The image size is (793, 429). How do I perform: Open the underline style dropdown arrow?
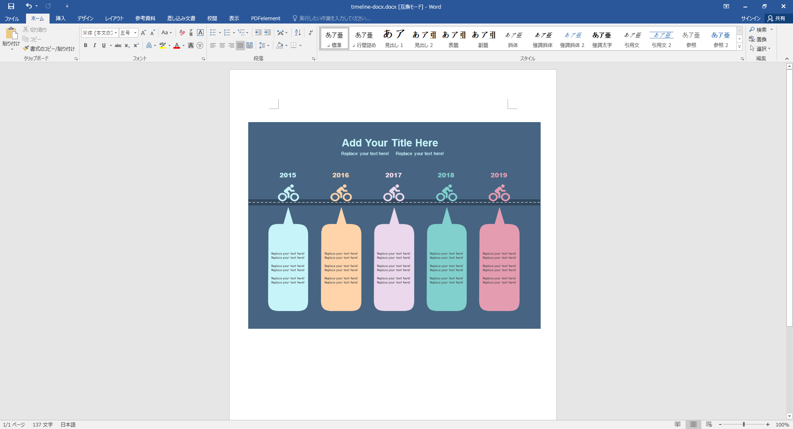point(111,46)
